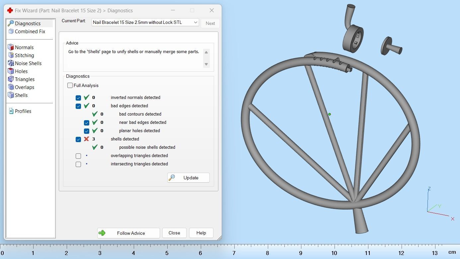
Task: Click the Advice text about Shells page
Action: tap(134, 52)
